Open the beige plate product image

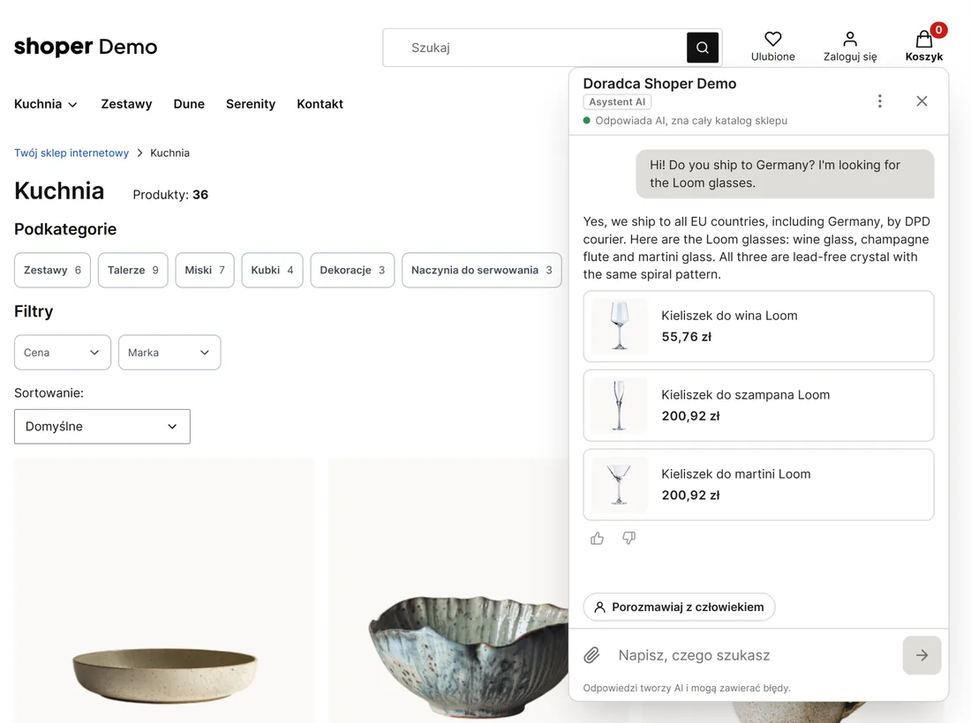[x=165, y=591]
